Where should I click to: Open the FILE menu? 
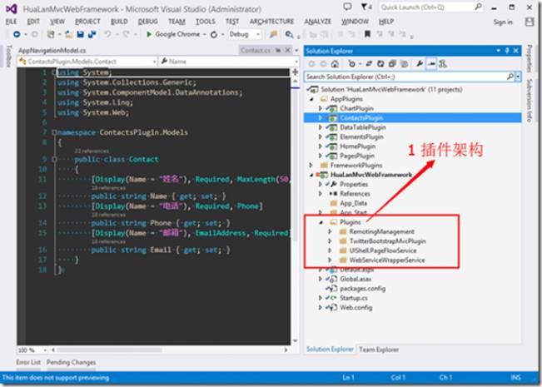(x=11, y=22)
